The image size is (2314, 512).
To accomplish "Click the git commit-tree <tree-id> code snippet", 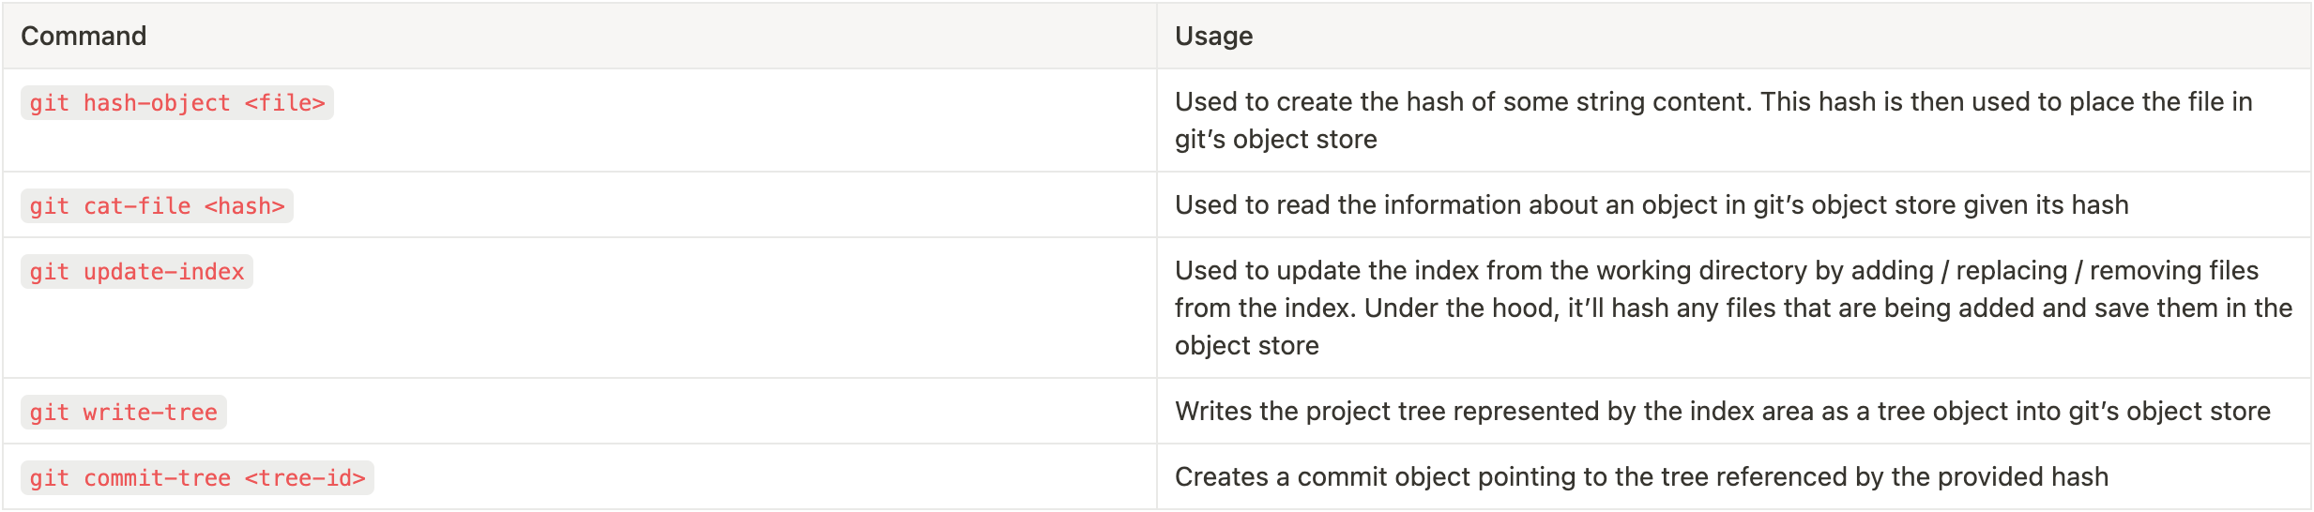I will (197, 477).
